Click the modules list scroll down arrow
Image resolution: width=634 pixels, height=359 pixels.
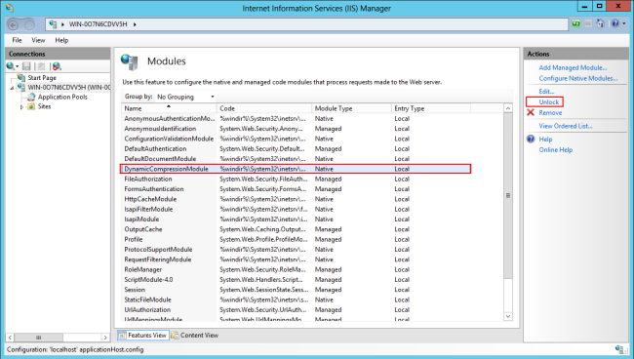pos(508,316)
